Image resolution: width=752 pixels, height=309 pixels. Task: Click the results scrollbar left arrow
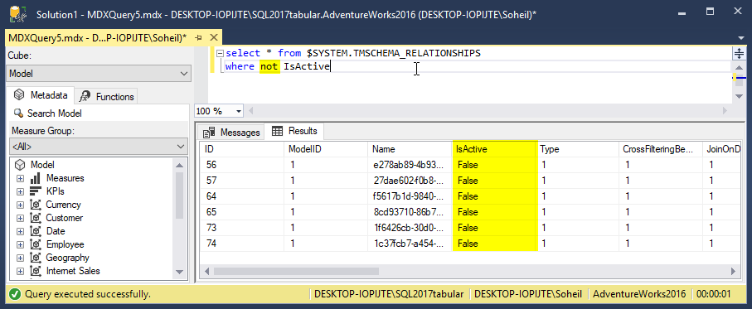[206, 271]
